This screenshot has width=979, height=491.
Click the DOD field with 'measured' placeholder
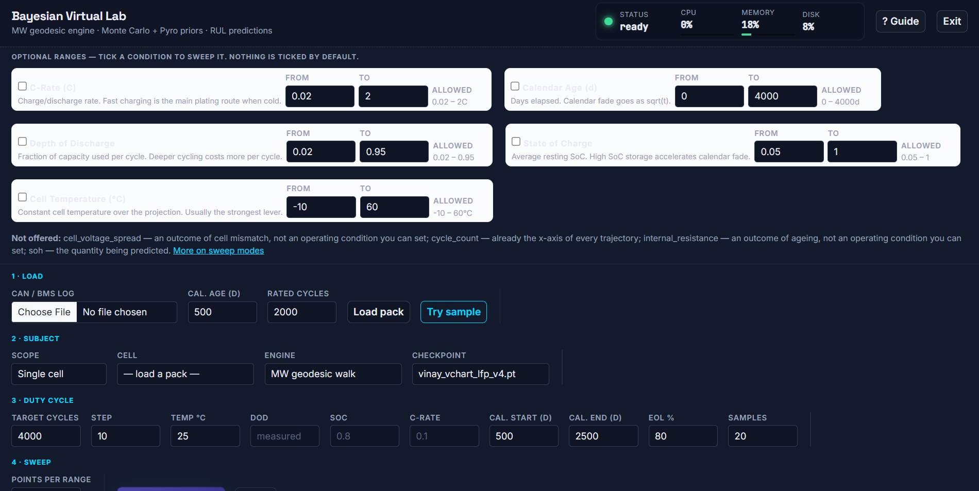(285, 436)
